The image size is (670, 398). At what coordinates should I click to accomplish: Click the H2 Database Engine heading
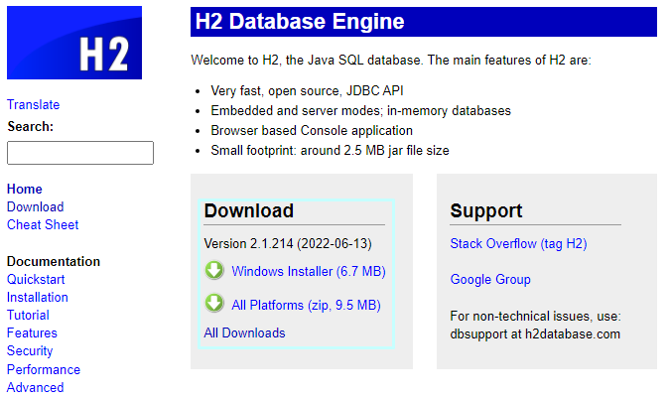[x=300, y=22]
